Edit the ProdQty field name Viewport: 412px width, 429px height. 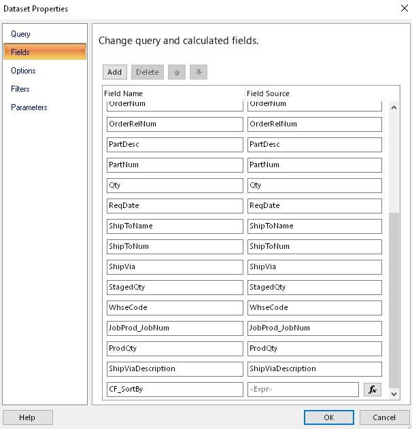(175, 349)
